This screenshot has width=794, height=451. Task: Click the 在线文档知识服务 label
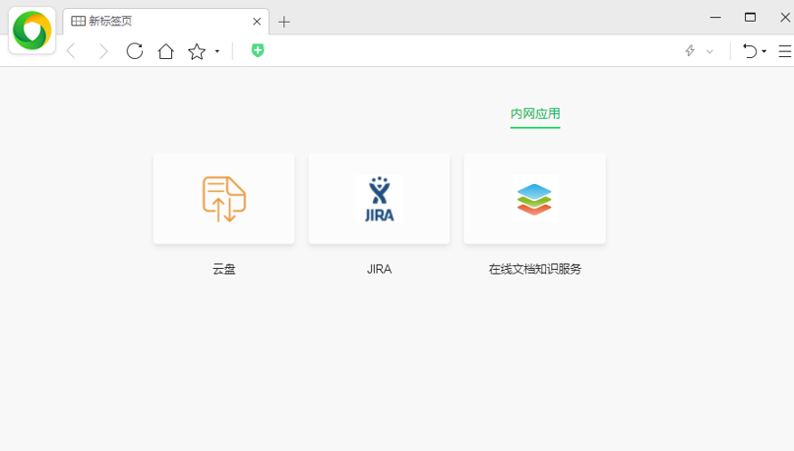[534, 269]
